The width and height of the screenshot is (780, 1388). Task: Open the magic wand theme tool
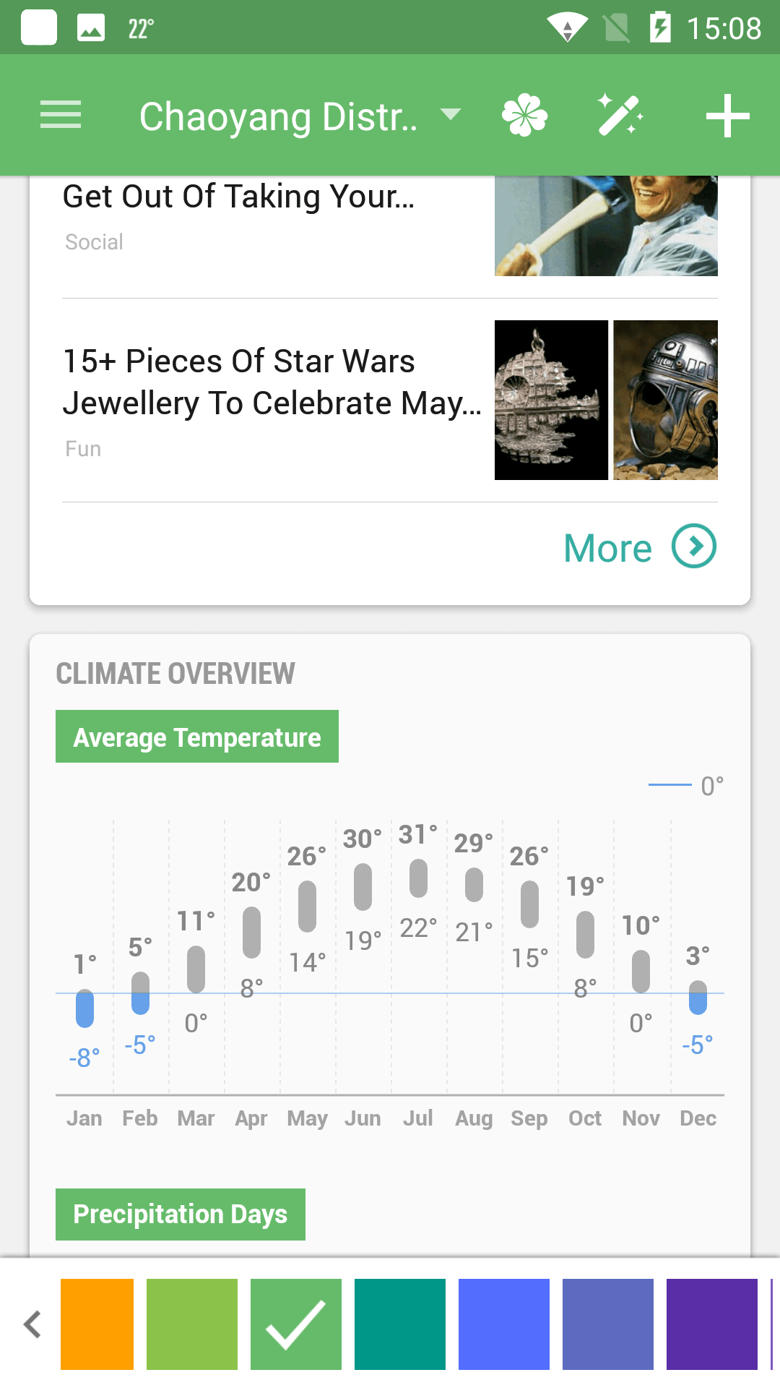(x=620, y=116)
